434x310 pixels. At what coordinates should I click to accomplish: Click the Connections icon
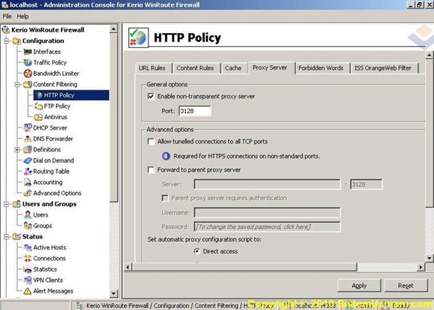27,259
